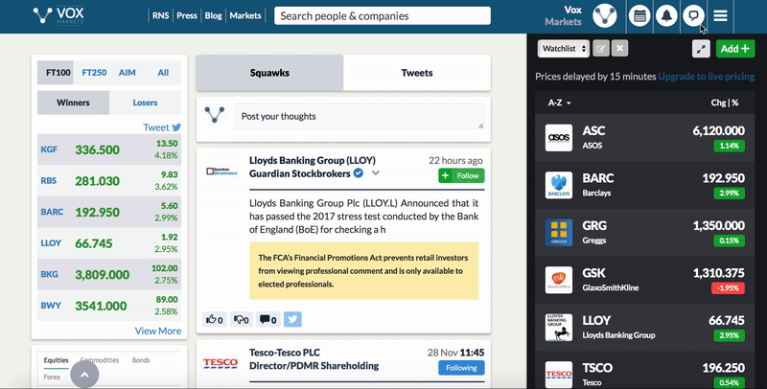Expand the watchlist panel to fullscreen
This screenshot has width=767, height=389.
point(701,48)
